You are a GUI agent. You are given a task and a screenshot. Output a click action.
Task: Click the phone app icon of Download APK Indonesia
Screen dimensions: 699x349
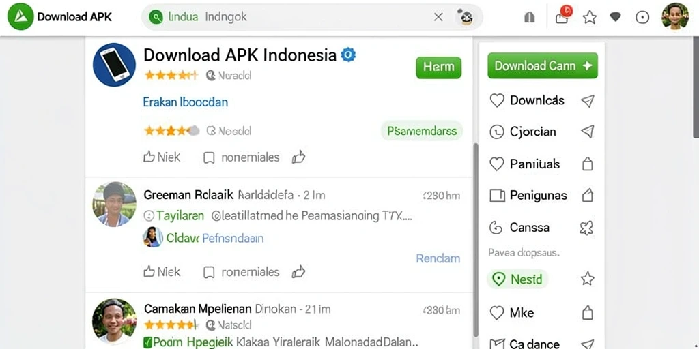114,65
